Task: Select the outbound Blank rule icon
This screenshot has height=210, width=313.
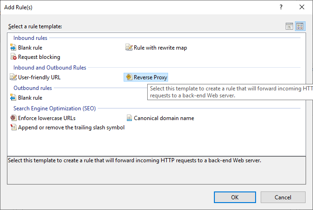Action: pos(13,98)
